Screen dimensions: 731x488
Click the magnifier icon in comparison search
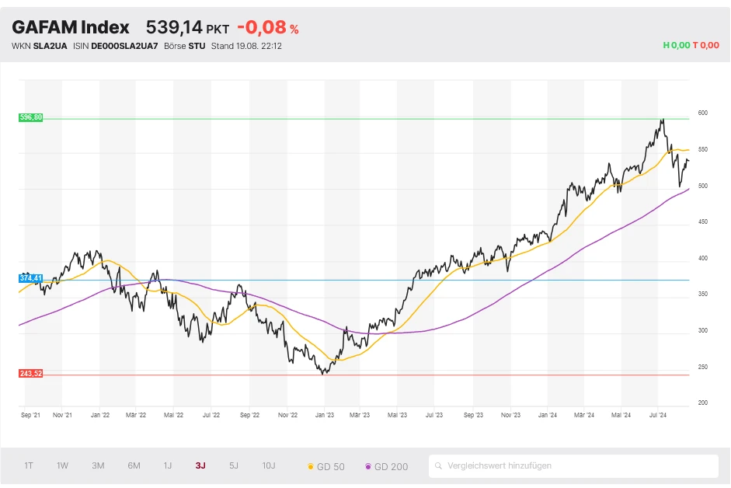click(440, 466)
